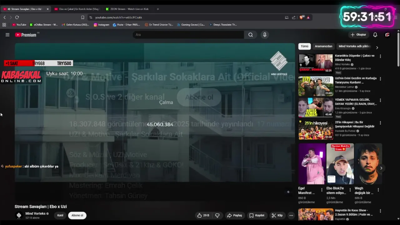This screenshot has width=400, height=225.
Task: Select the Tümü filter chip
Action: 304,46
